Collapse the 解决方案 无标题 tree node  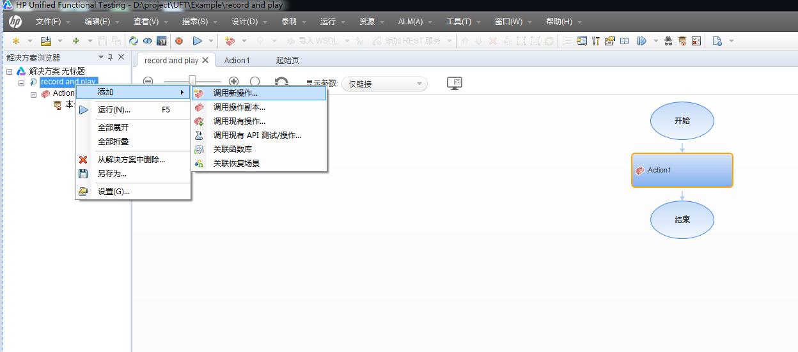(x=10, y=72)
